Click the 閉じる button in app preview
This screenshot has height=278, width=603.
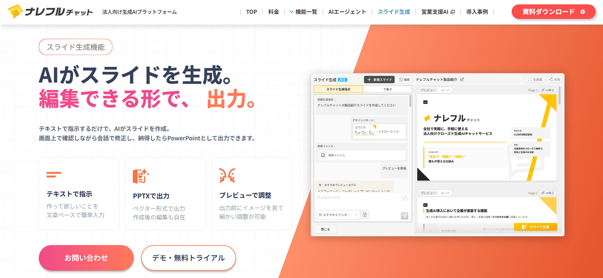pyautogui.click(x=325, y=229)
